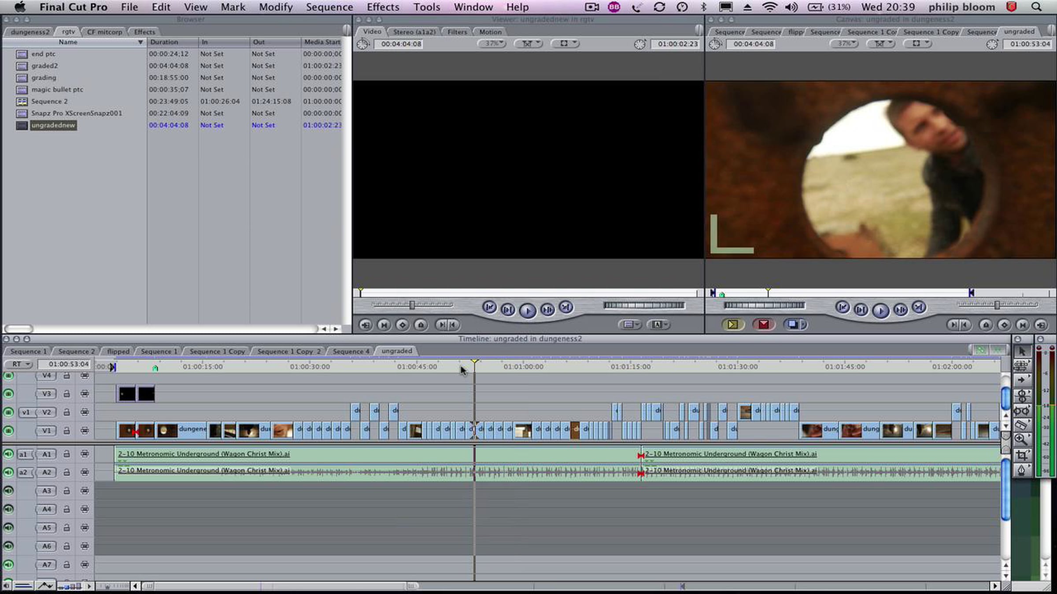Toggle Audio Controls speaker button in Timeline
1057x594 pixels.
[x=7, y=586]
